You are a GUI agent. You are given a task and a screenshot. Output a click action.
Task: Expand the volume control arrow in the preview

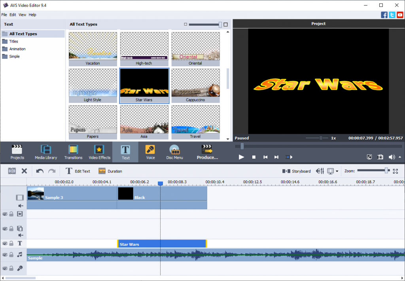[x=399, y=157]
